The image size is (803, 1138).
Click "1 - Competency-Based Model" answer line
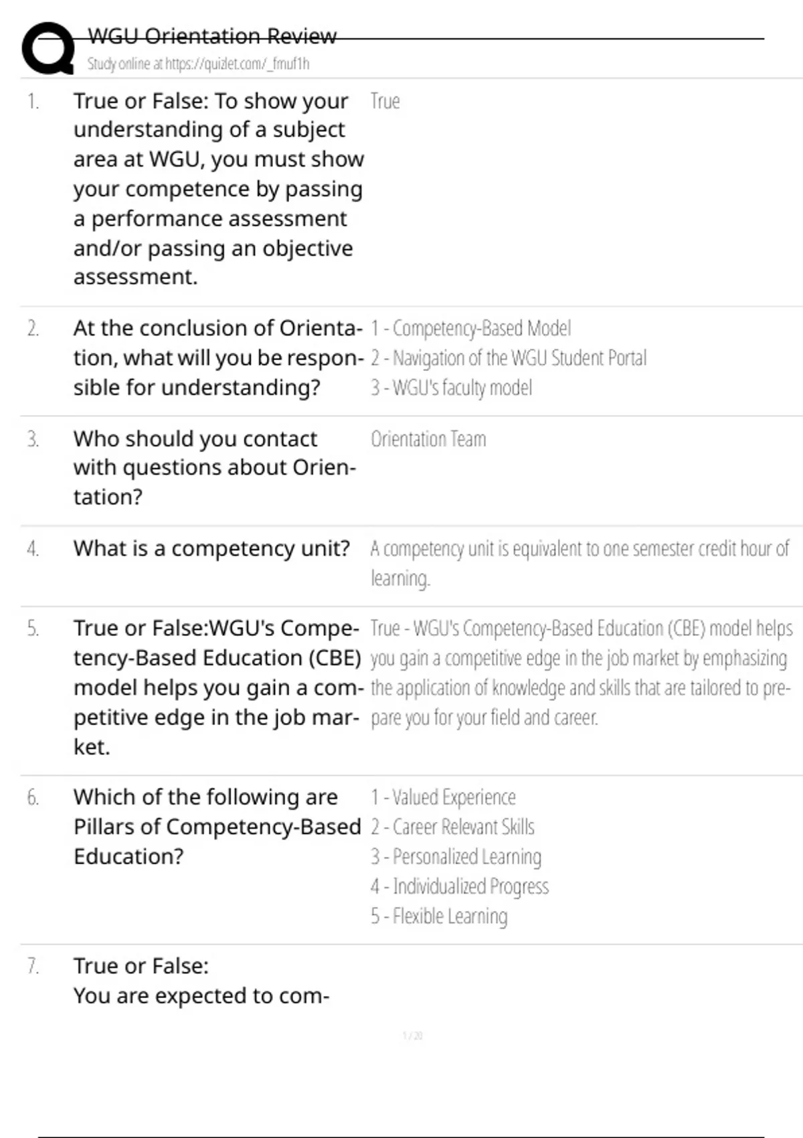[x=471, y=329]
